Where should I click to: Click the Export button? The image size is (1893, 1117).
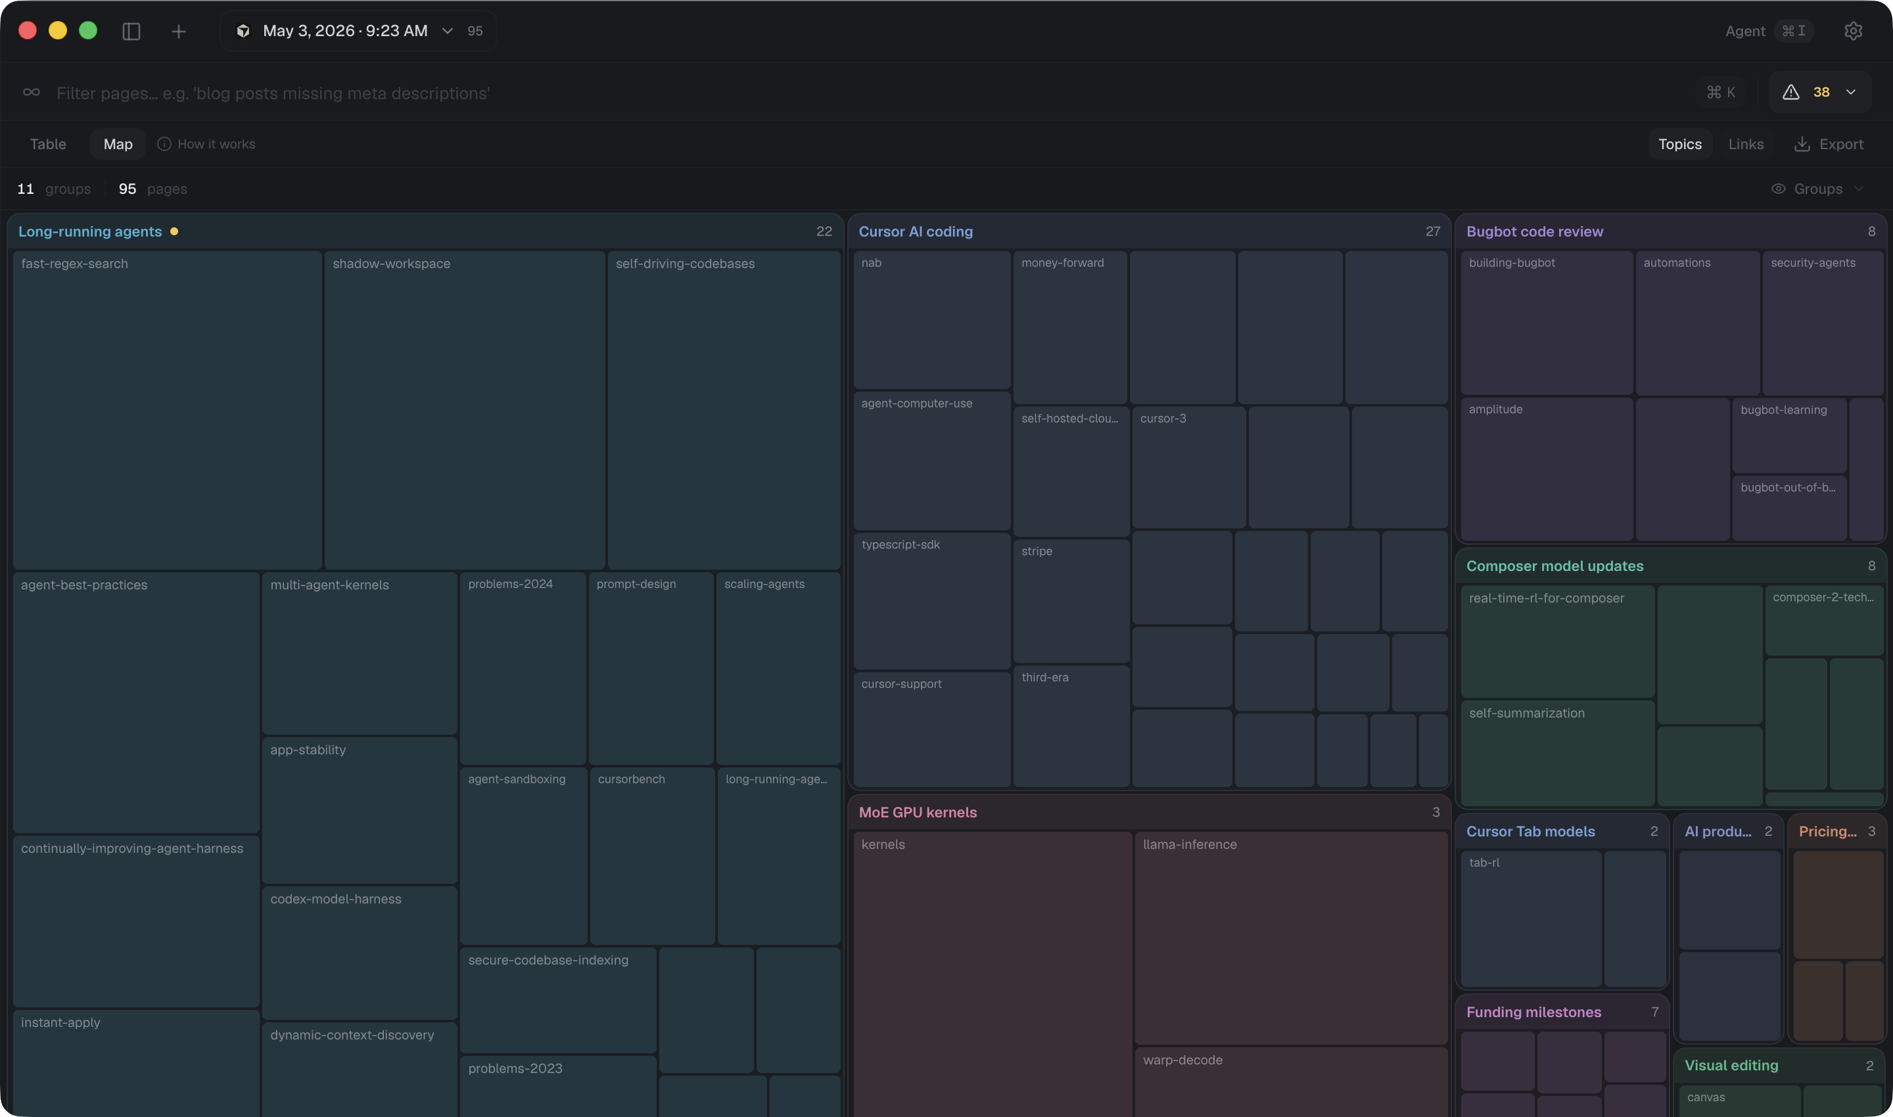point(1829,144)
